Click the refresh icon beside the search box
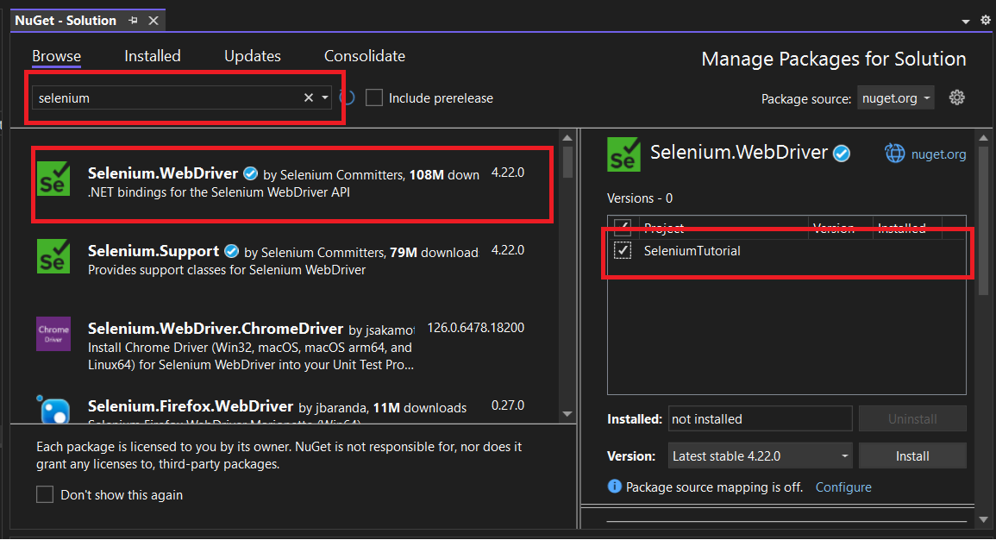 tap(345, 97)
